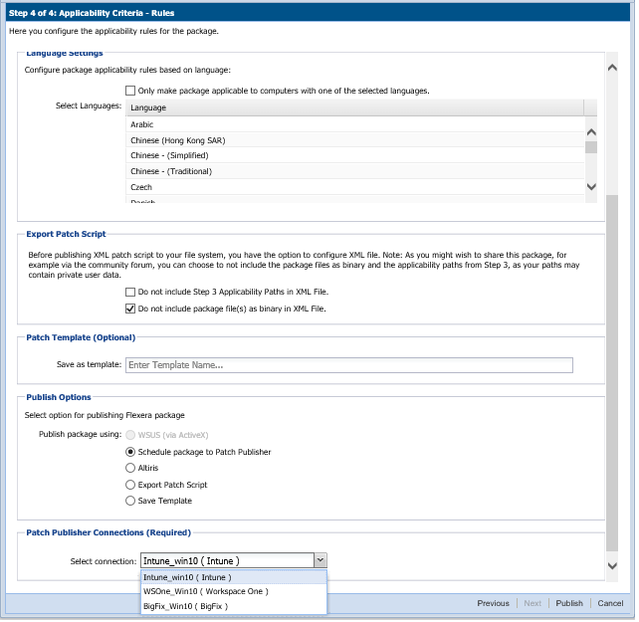Pick the Save Template option
The width and height of the screenshot is (639, 622).
(x=130, y=501)
